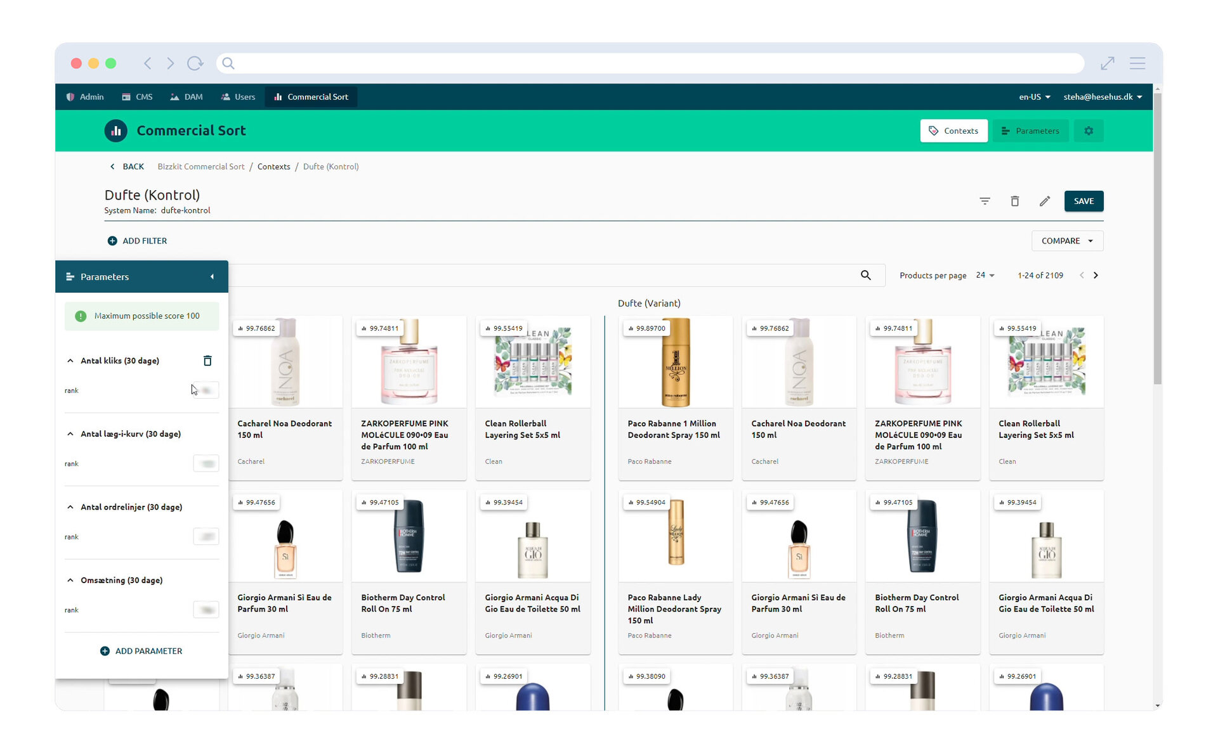This screenshot has width=1218, height=753.
Task: Click the score badge 99.54904
Action: click(x=647, y=503)
